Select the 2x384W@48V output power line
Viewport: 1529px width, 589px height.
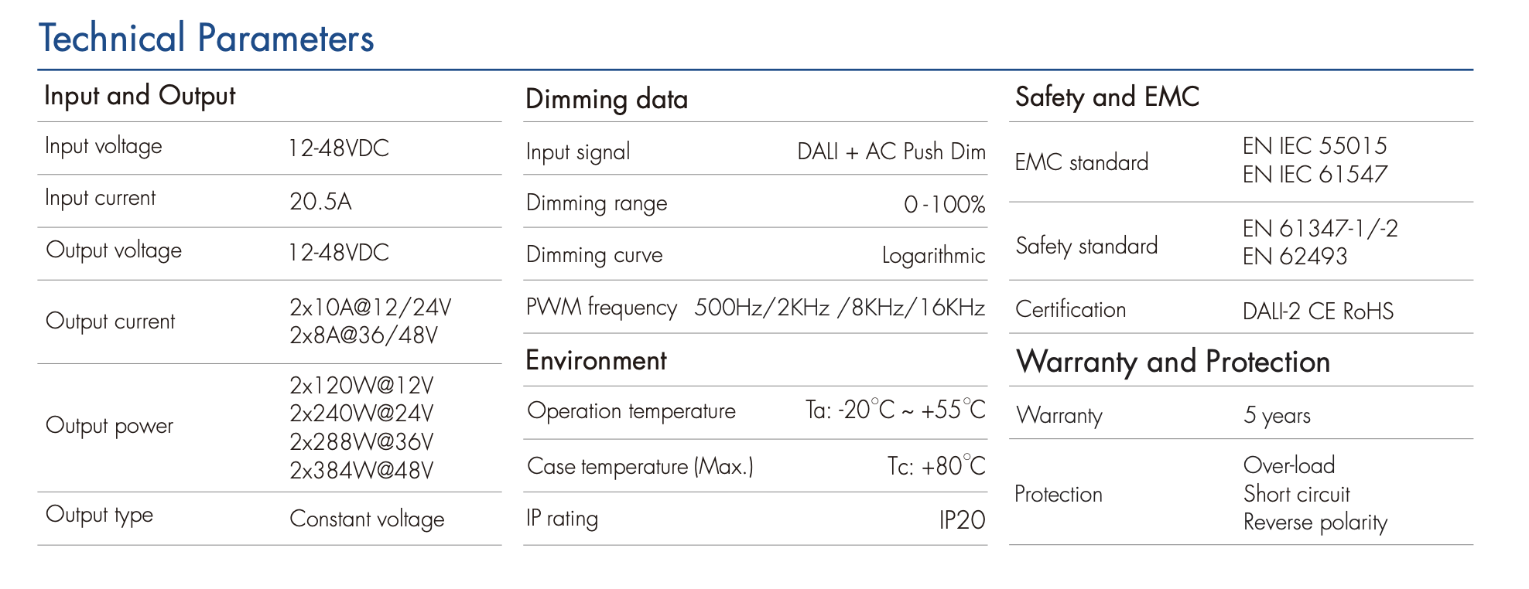pos(361,470)
